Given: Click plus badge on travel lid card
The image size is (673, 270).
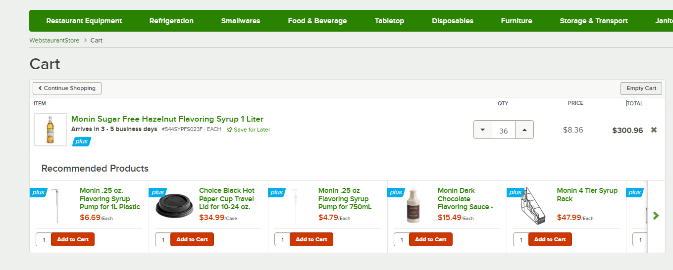Looking at the screenshot, I should pos(157,192).
